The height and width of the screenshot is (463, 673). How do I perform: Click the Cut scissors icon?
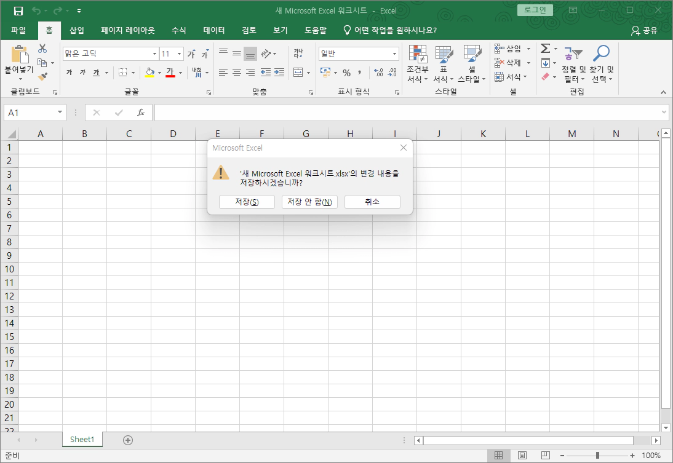tap(42, 49)
